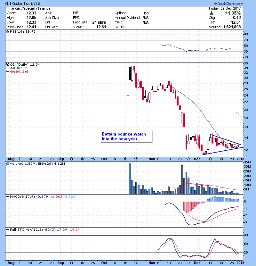The width and height of the screenshot is (256, 266).
Task: Click the Bid Size label
Action: [x=52, y=27]
